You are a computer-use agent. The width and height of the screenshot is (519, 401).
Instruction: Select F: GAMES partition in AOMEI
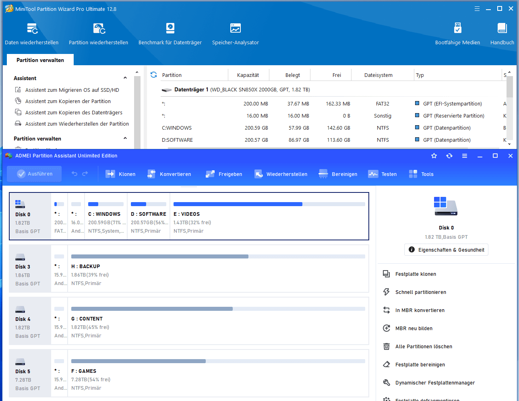tap(218, 373)
